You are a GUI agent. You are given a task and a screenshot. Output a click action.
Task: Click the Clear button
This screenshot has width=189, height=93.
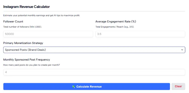[178, 86]
